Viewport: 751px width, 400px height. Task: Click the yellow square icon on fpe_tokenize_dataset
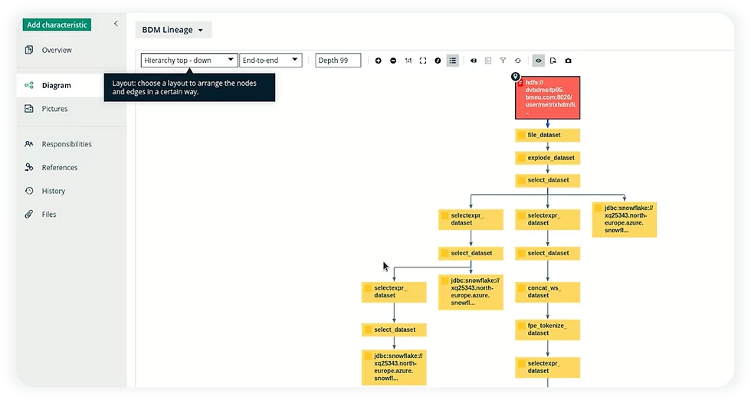pyautogui.click(x=522, y=326)
